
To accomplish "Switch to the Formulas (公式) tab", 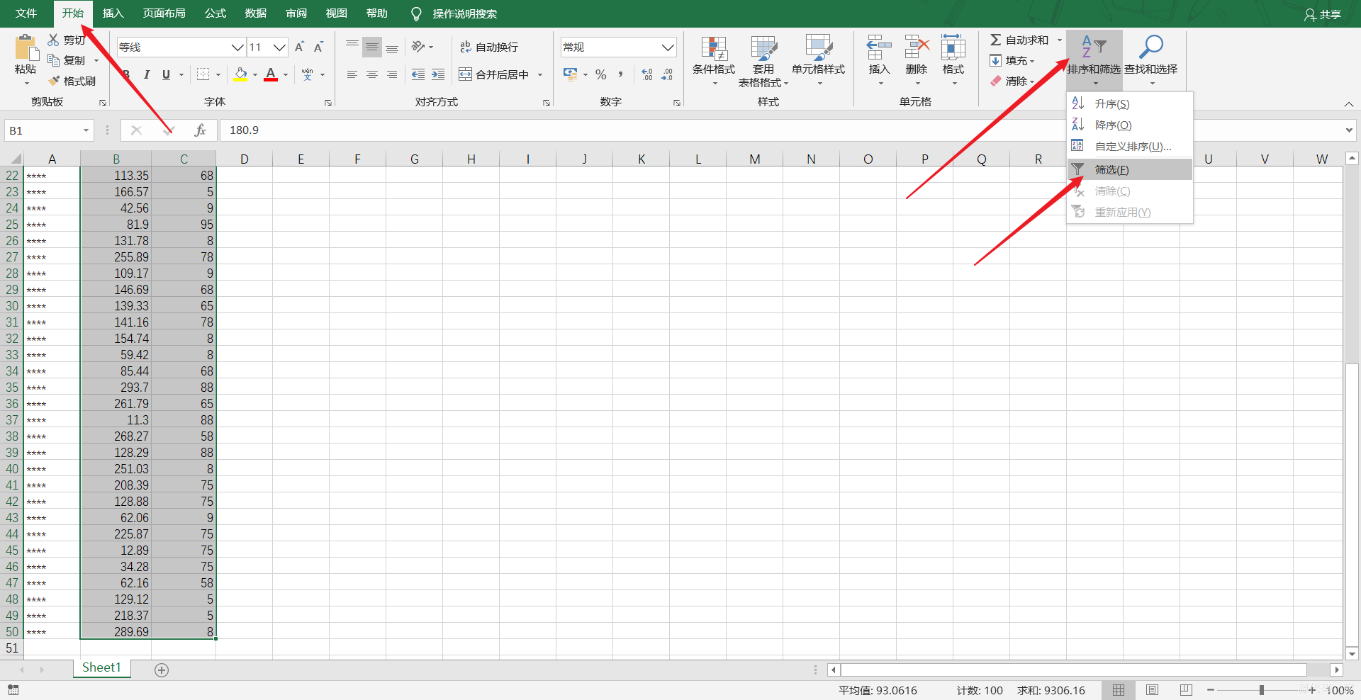I will tap(215, 13).
